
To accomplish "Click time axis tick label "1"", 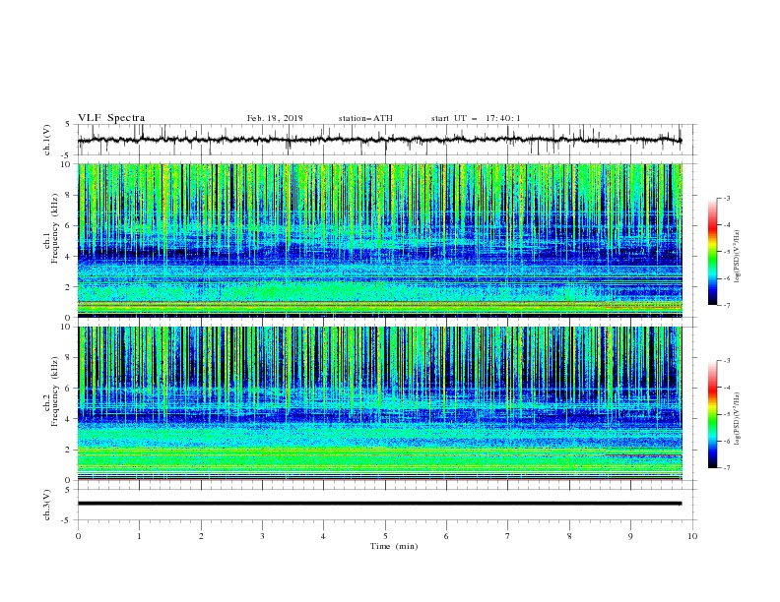I will tap(139, 536).
